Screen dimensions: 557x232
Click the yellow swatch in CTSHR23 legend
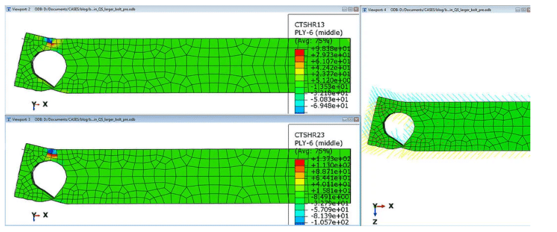tap(300, 181)
